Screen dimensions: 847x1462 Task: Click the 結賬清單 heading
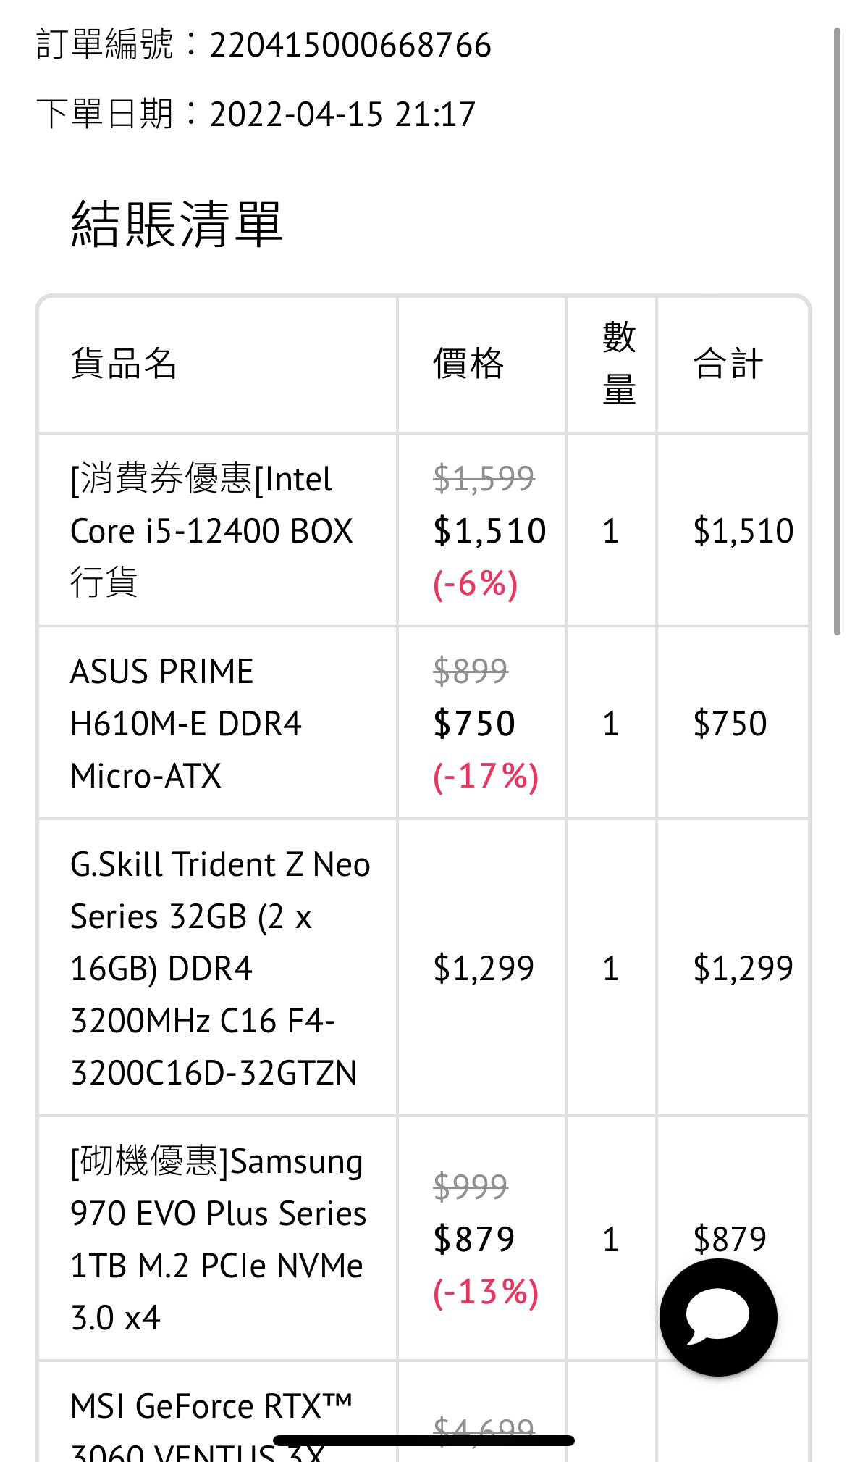click(177, 224)
